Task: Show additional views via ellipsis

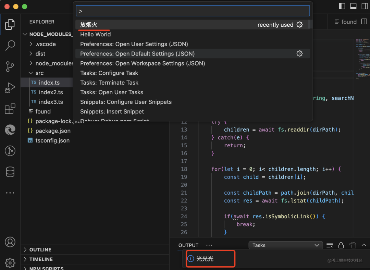Action: click(10, 193)
